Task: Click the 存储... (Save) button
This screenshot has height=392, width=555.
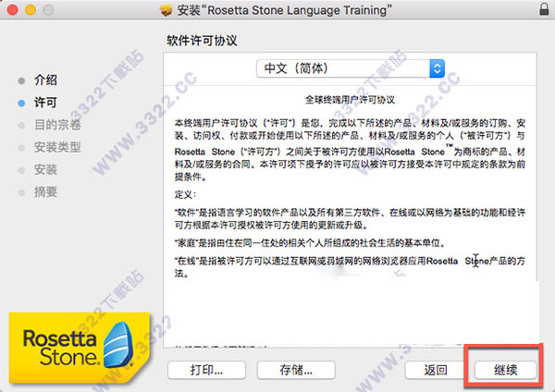Action: [x=296, y=370]
